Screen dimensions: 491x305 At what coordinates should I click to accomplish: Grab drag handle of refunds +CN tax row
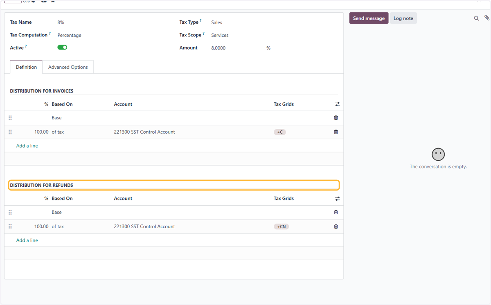point(10,227)
